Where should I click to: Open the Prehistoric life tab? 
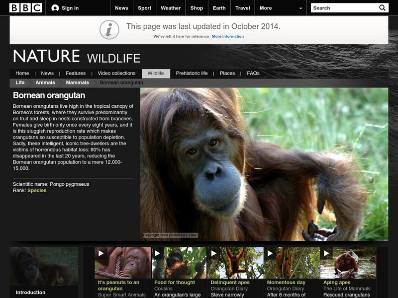pyautogui.click(x=192, y=73)
